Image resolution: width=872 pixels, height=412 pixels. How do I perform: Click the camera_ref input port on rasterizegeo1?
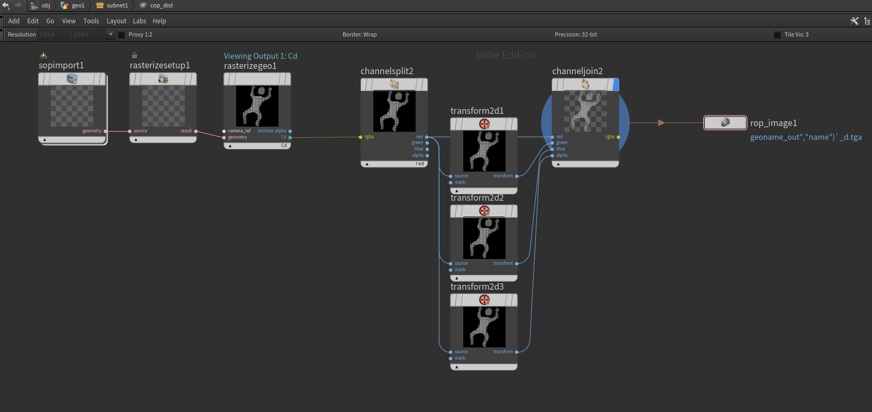[224, 131]
